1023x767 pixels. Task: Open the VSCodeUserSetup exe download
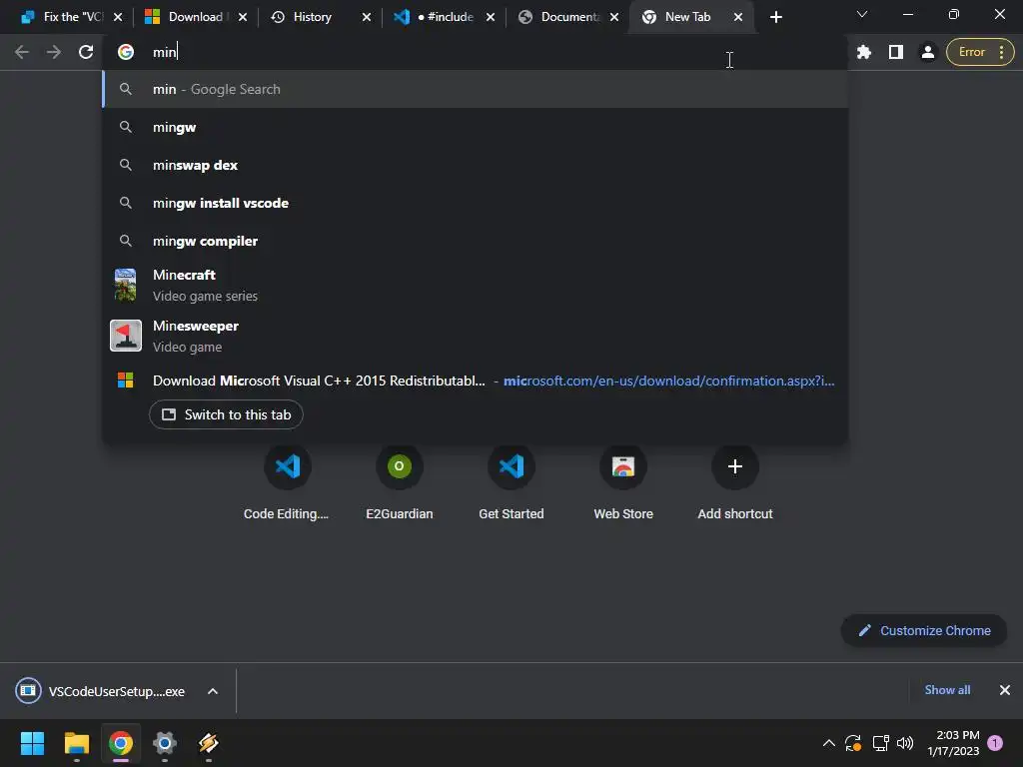coord(101,691)
